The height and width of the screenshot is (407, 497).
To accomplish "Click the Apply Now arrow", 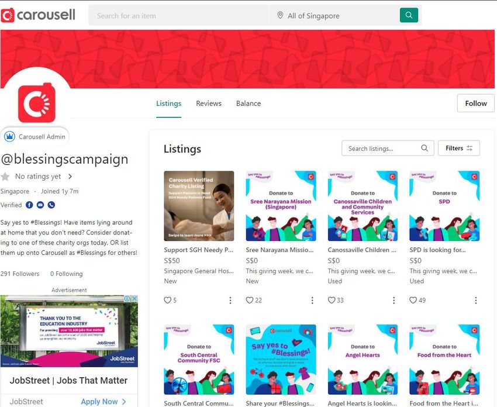I will coord(124,402).
